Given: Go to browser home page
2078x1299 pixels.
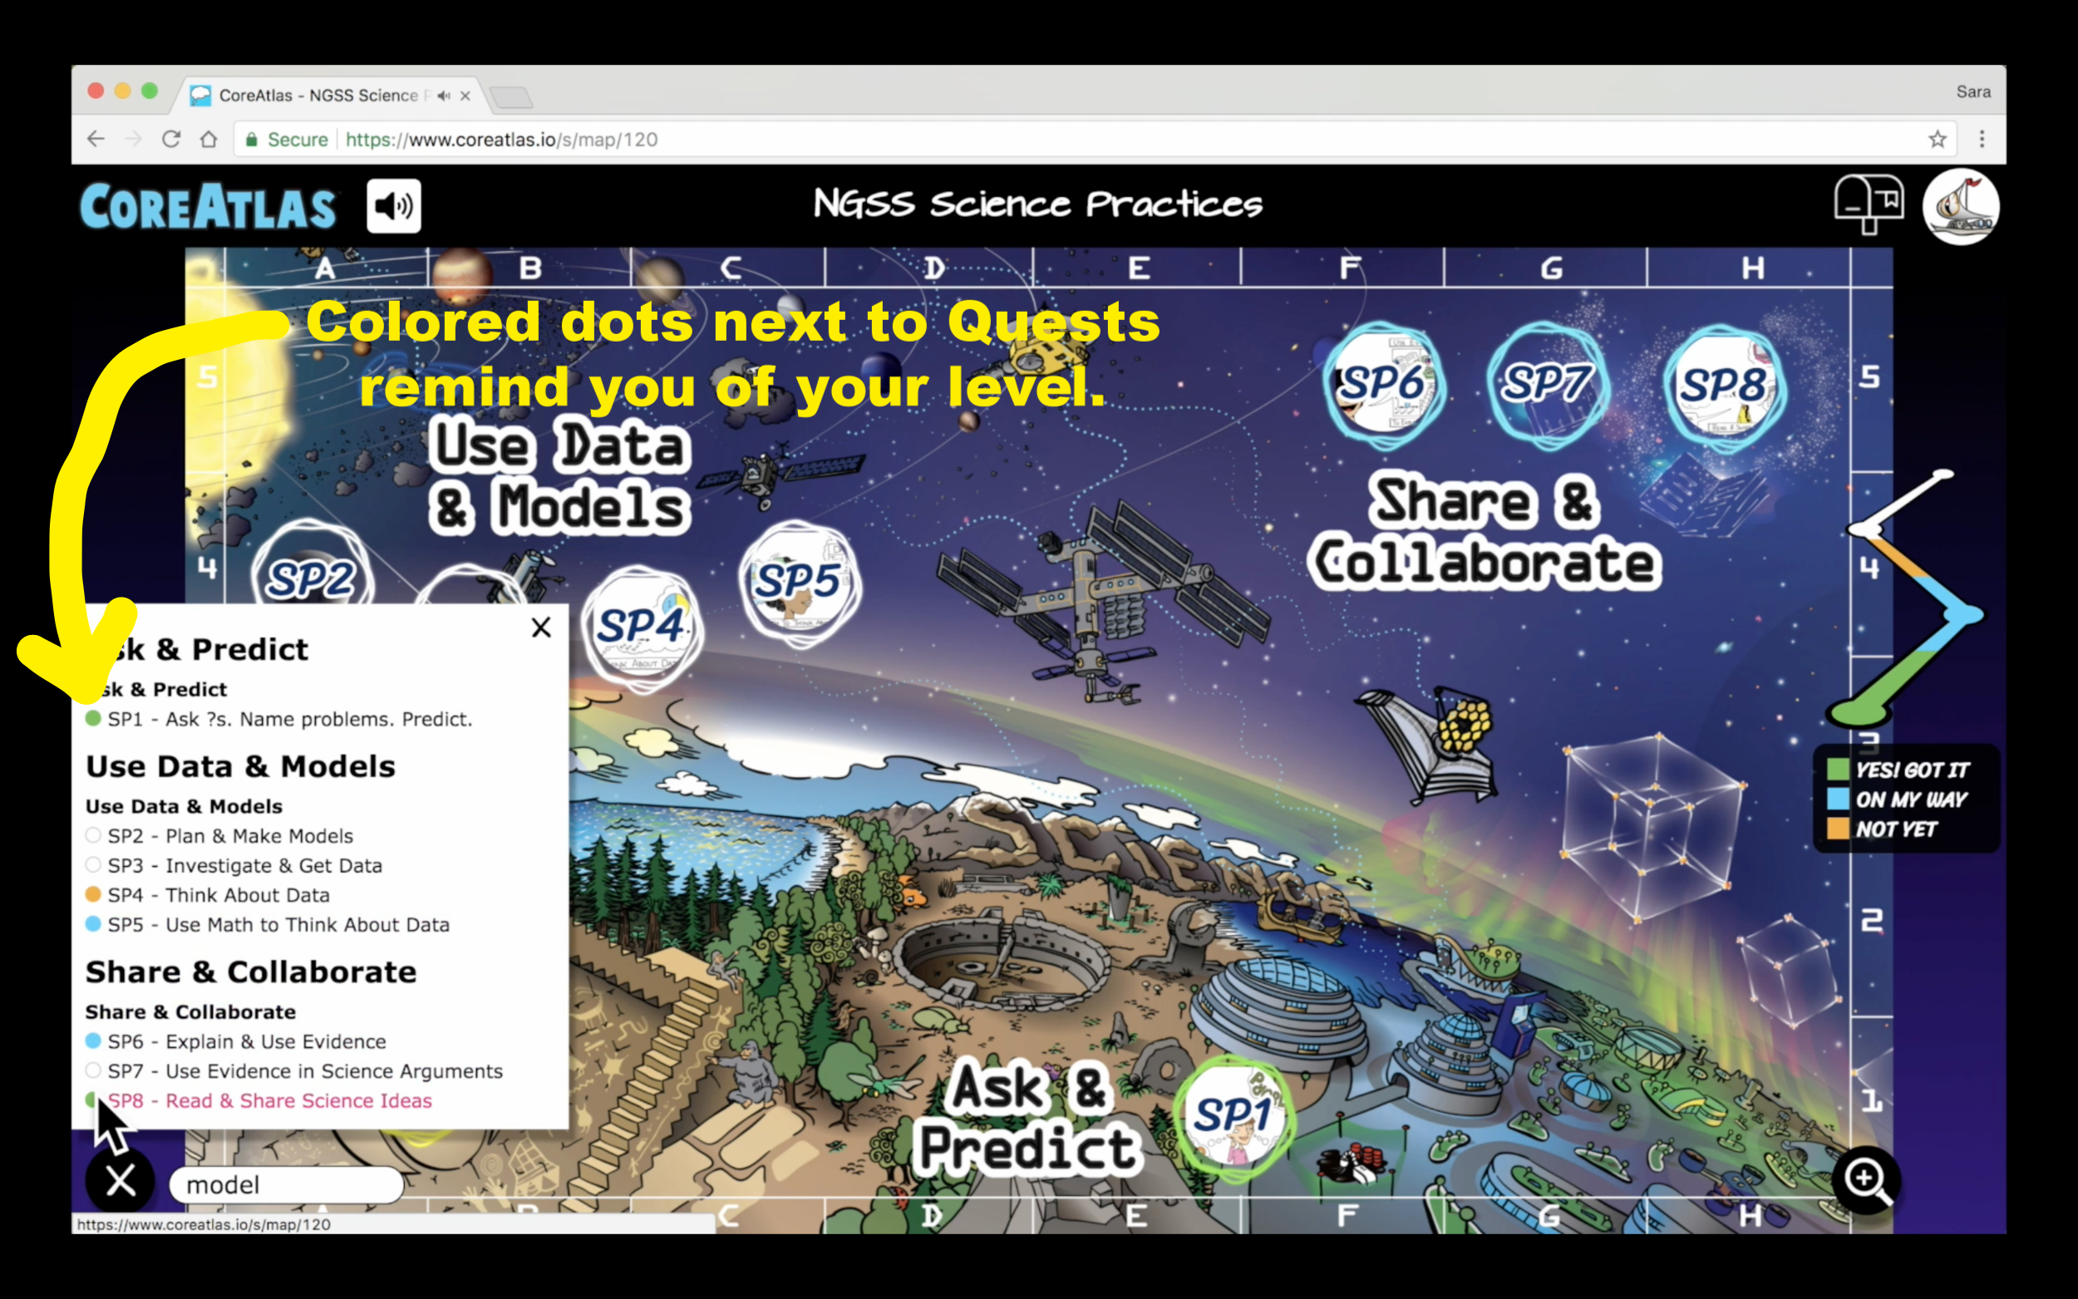Looking at the screenshot, I should [x=209, y=138].
